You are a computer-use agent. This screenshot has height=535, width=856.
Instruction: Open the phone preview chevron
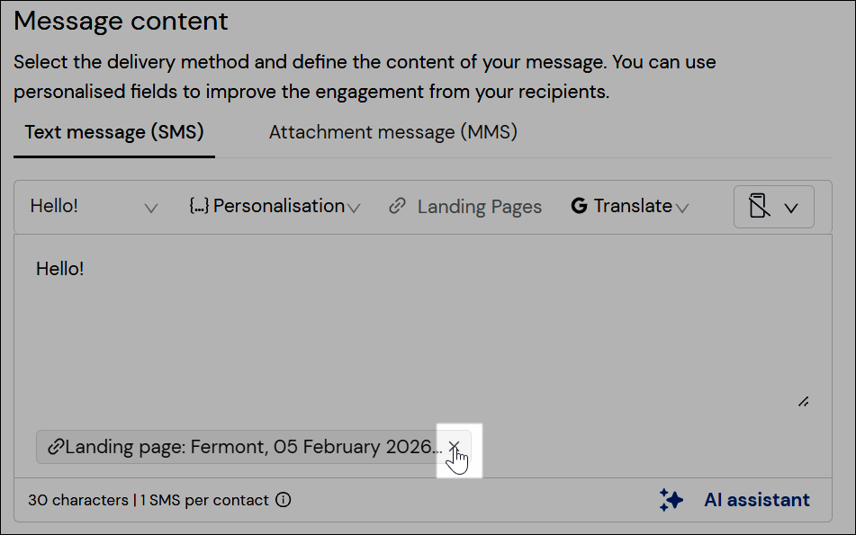(x=791, y=208)
